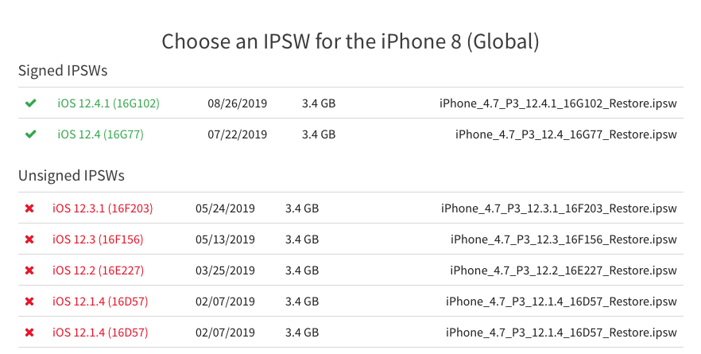The width and height of the screenshot is (701, 354).
Task: Click the 07/22/2019 release date
Action: [238, 134]
